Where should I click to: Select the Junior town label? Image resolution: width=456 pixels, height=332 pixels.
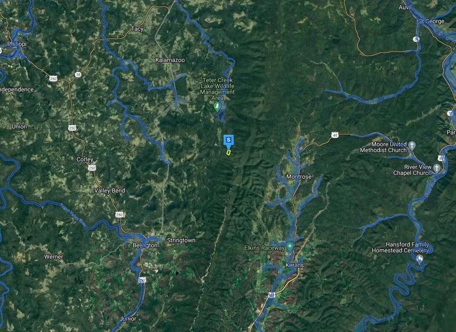[128, 319]
